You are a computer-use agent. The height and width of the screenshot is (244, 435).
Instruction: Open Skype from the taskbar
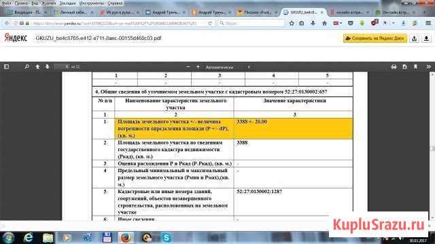pyautogui.click(x=167, y=238)
